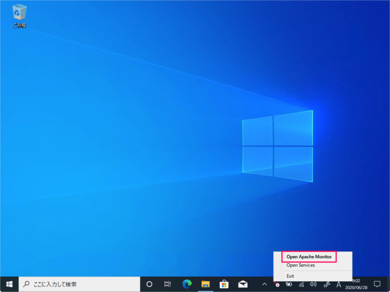390x292 pixels.
Task: Open Task View from the taskbar
Action: (168, 284)
